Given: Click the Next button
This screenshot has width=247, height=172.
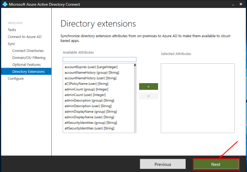Looking at the screenshot, I should point(216,164).
